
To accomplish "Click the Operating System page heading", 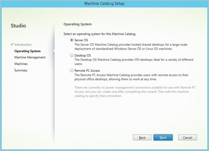I will [x=77, y=25].
